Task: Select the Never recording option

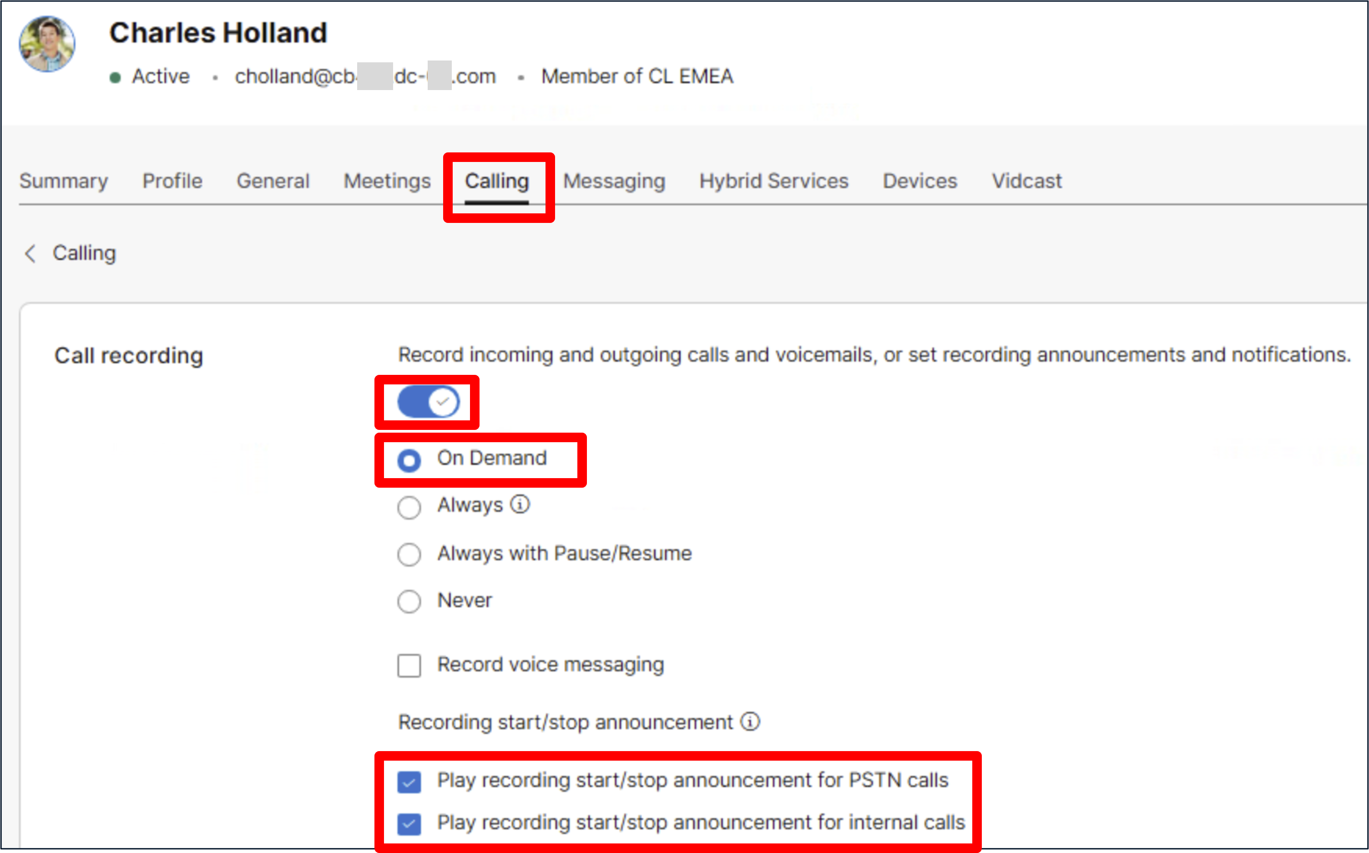Action: (409, 601)
